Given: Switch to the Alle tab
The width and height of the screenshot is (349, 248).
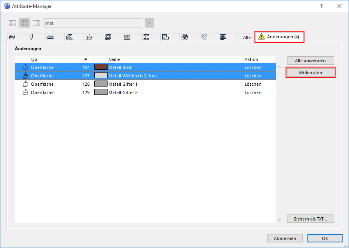Looking at the screenshot, I should pos(247,37).
